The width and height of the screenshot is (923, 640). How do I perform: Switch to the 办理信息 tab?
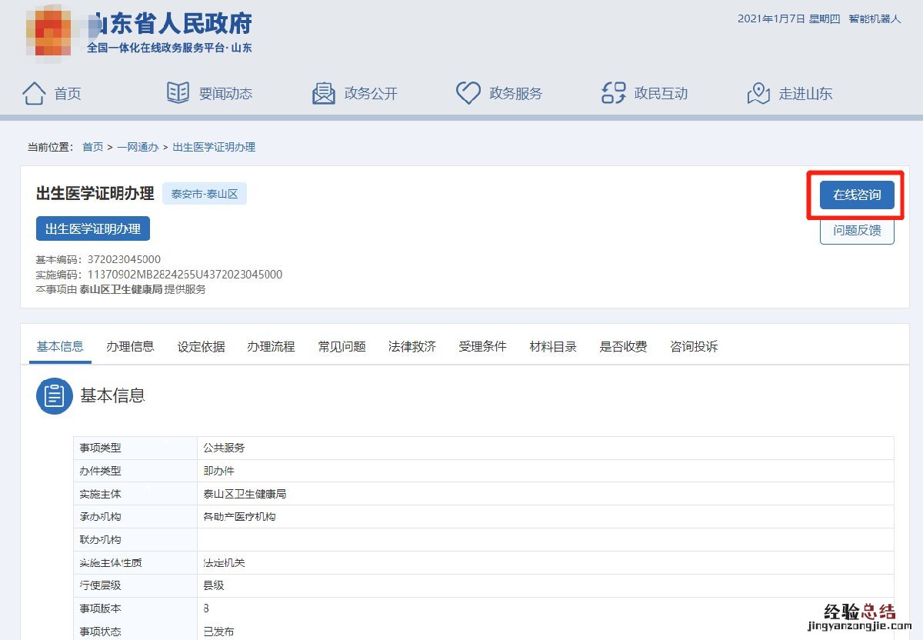pyautogui.click(x=130, y=346)
